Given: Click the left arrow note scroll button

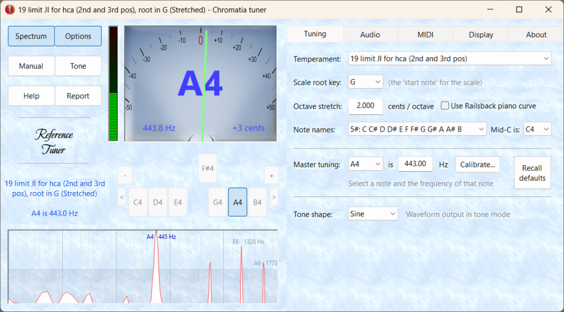Looking at the screenshot, I should pos(122,197).
